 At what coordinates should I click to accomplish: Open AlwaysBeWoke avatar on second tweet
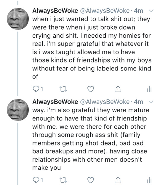pos(18,110)
